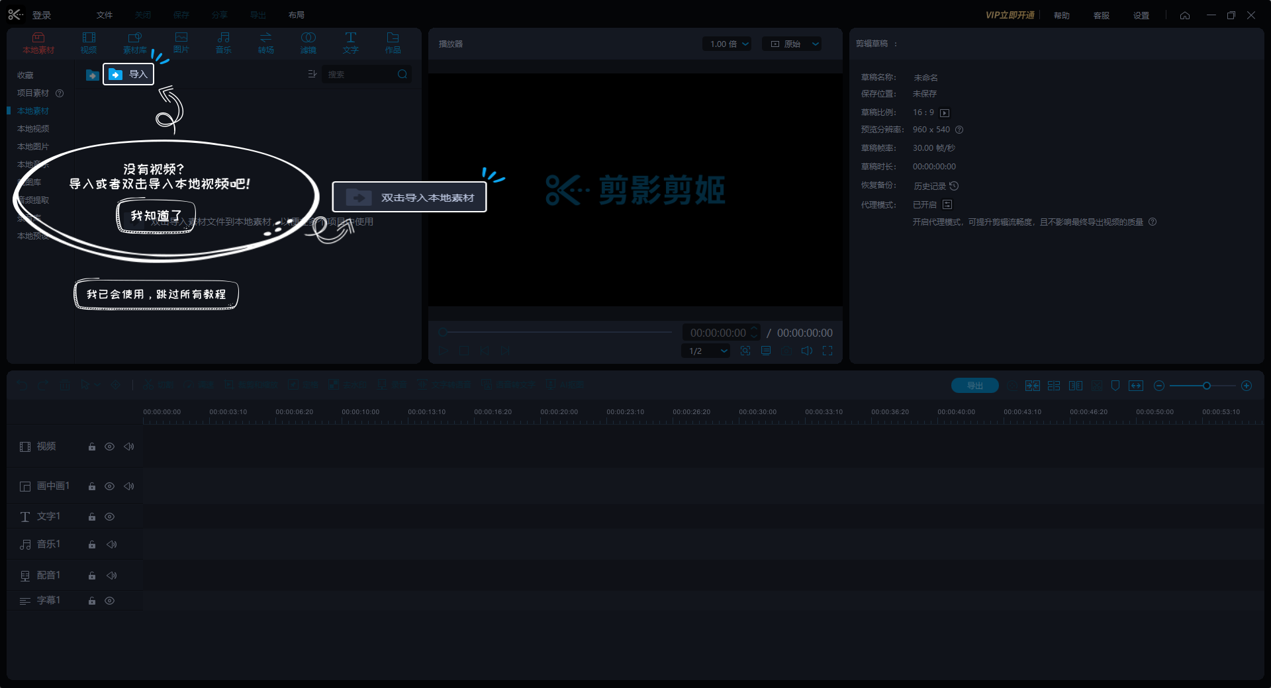This screenshot has height=688, width=1271.
Task: Click the 导出 export button above timeline
Action: [975, 386]
